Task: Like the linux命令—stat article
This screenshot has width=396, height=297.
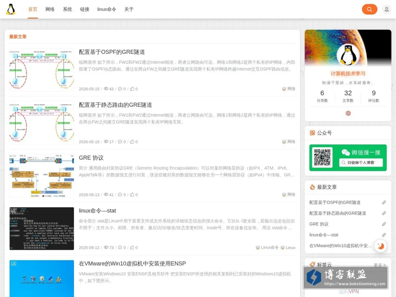Action: [132, 247]
